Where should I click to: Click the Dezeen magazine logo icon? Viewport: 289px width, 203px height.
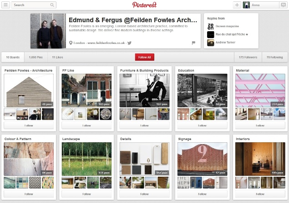pyautogui.click(x=210, y=26)
